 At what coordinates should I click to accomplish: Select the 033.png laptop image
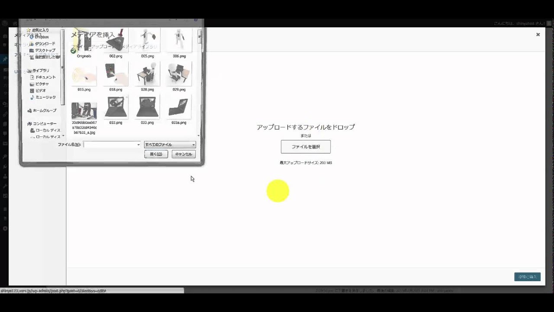coord(147,110)
